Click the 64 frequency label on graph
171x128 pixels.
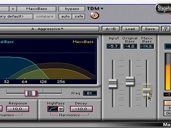tap(25, 82)
